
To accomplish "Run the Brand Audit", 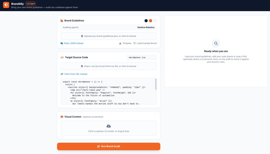I will pyautogui.click(x=109, y=146).
